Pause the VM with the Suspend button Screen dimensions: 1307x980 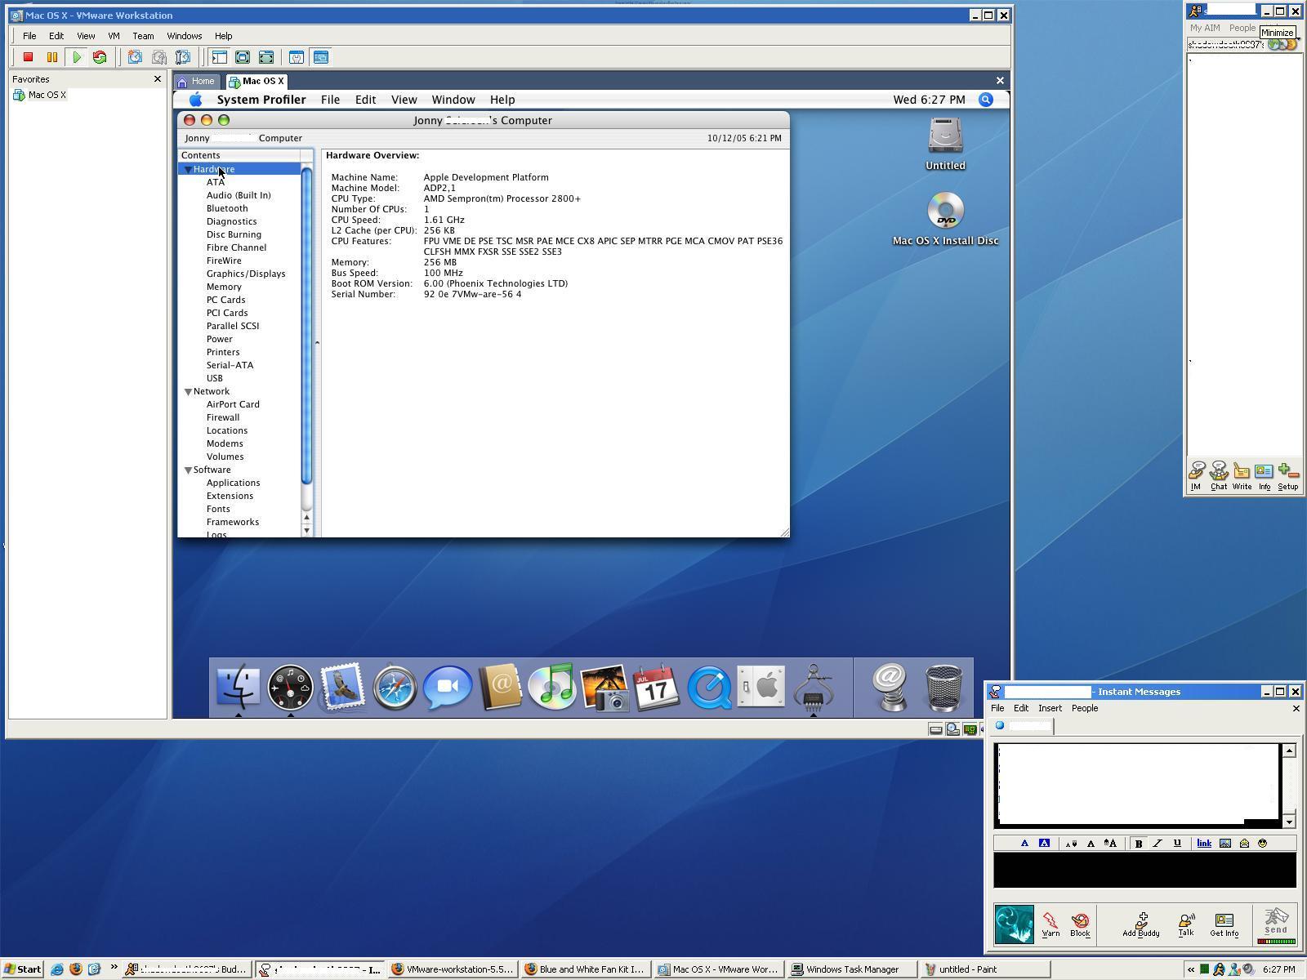coord(52,57)
